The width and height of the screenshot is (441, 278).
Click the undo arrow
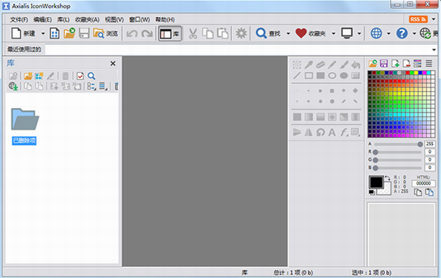(x=132, y=34)
